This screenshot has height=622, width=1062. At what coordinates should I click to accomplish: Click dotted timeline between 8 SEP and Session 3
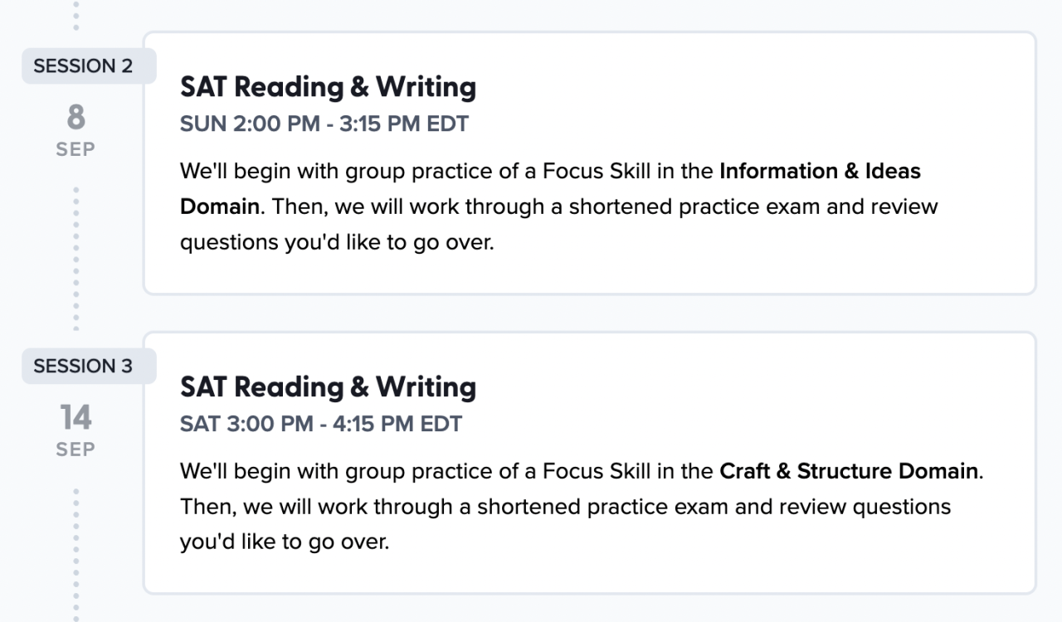click(76, 257)
